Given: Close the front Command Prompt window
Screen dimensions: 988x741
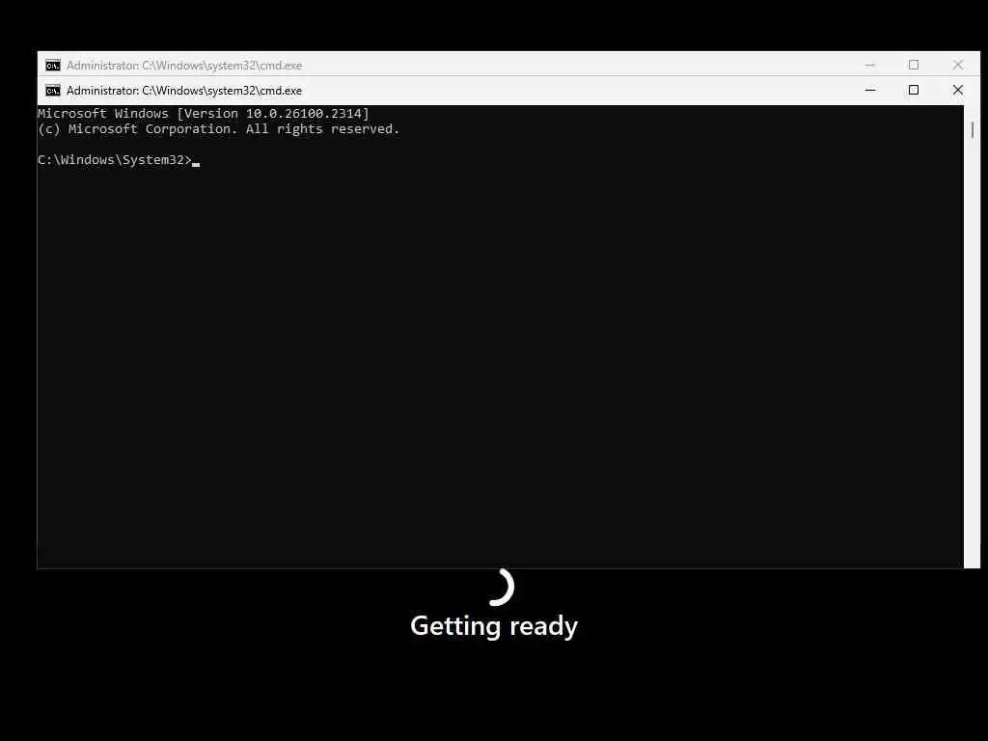Looking at the screenshot, I should coord(958,90).
